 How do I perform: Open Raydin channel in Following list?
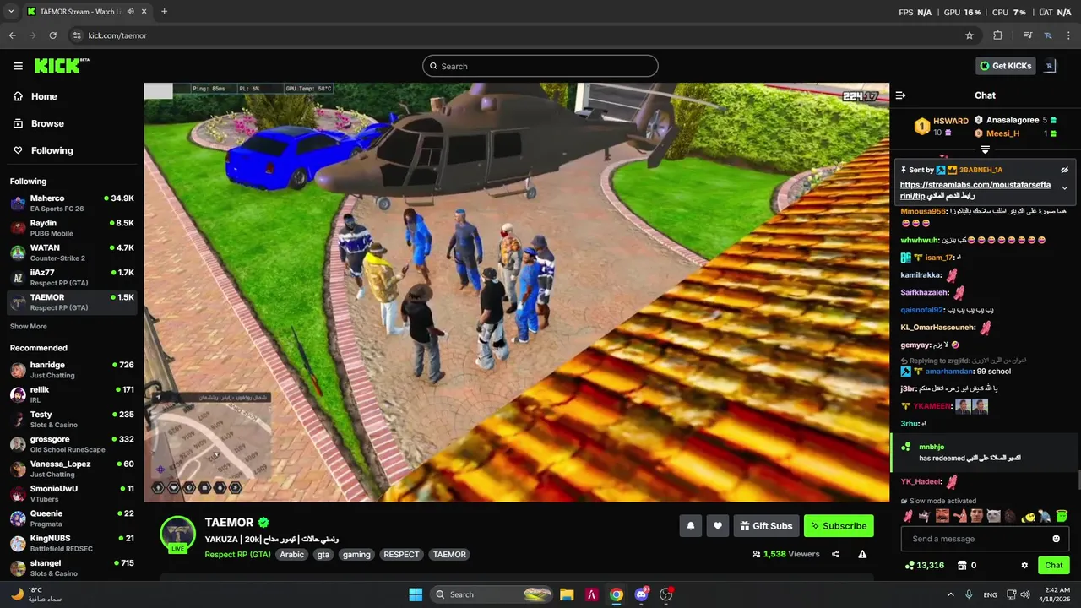point(72,228)
